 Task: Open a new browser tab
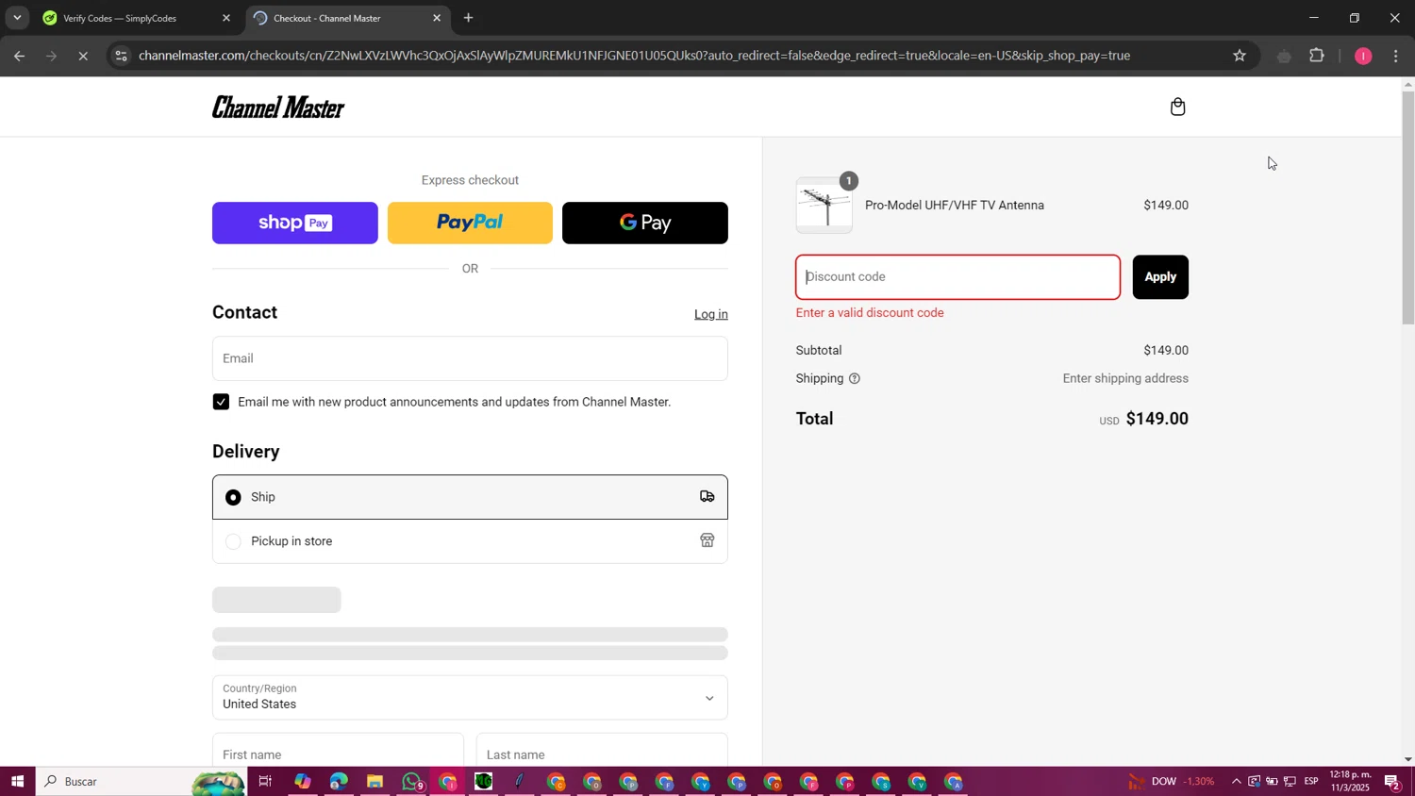point(469,18)
